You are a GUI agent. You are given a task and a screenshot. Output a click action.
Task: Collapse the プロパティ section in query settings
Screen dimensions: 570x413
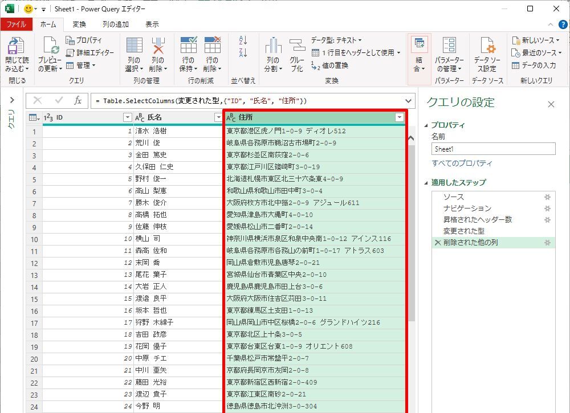coord(427,125)
